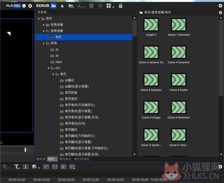Open the grid view dropdown arrow
The height and width of the screenshot is (183, 224).
tap(113, 7)
